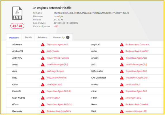Screen dimensions: 165x115
Task: Click the warning icon in the eScan row
Action: tap(122, 91)
